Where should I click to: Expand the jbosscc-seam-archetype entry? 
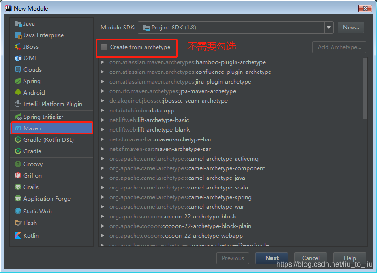(102, 100)
